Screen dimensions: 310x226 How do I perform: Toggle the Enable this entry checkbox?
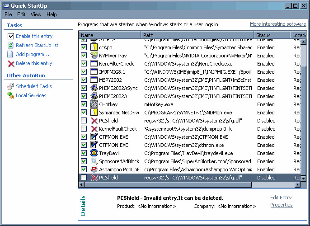pos(11,36)
